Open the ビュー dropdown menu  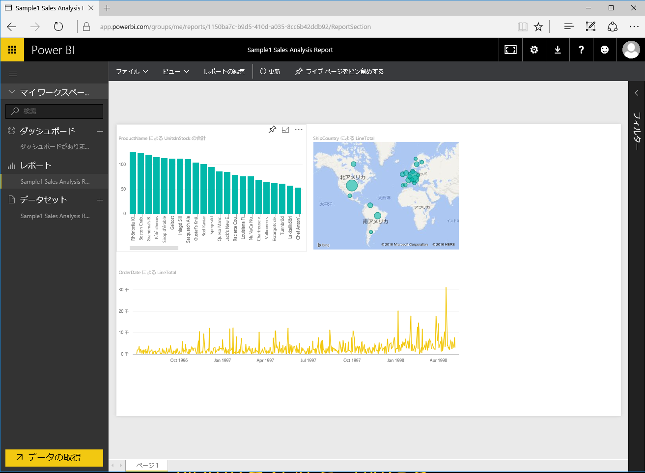click(x=176, y=72)
